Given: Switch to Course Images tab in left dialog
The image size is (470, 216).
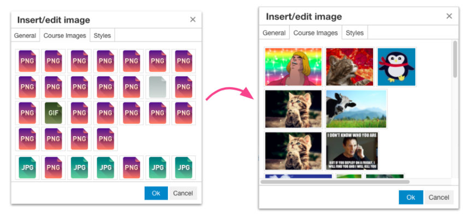Looking at the screenshot, I should [x=64, y=35].
